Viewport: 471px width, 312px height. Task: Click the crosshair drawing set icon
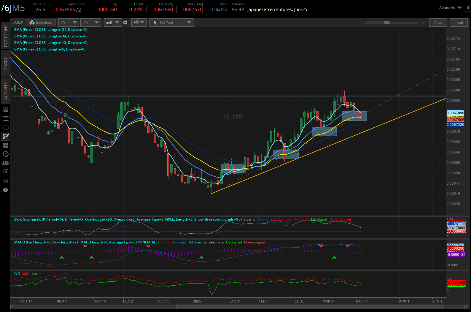pos(136,23)
